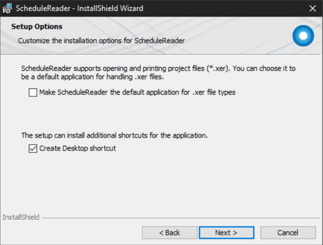The image size is (323, 245).
Task: Cancel the ScheduleReader installation
Action: 288,232
